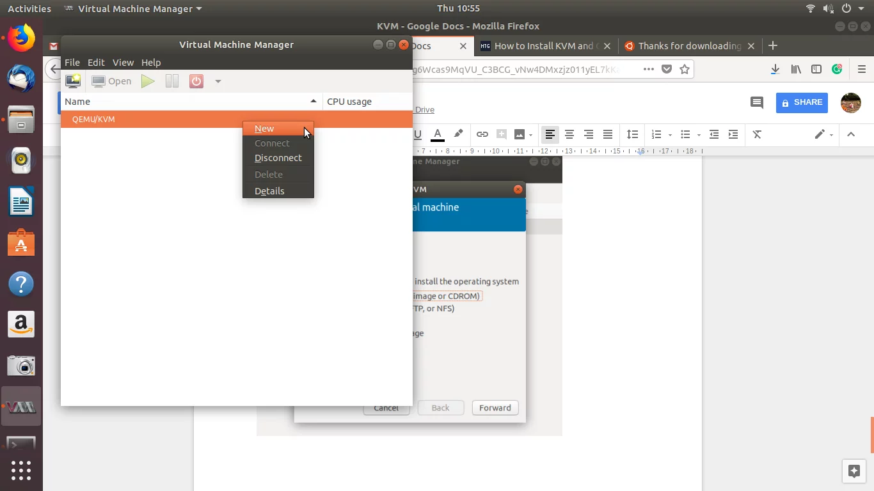Toggle the bulleted list
This screenshot has width=874, height=491.
coord(685,134)
